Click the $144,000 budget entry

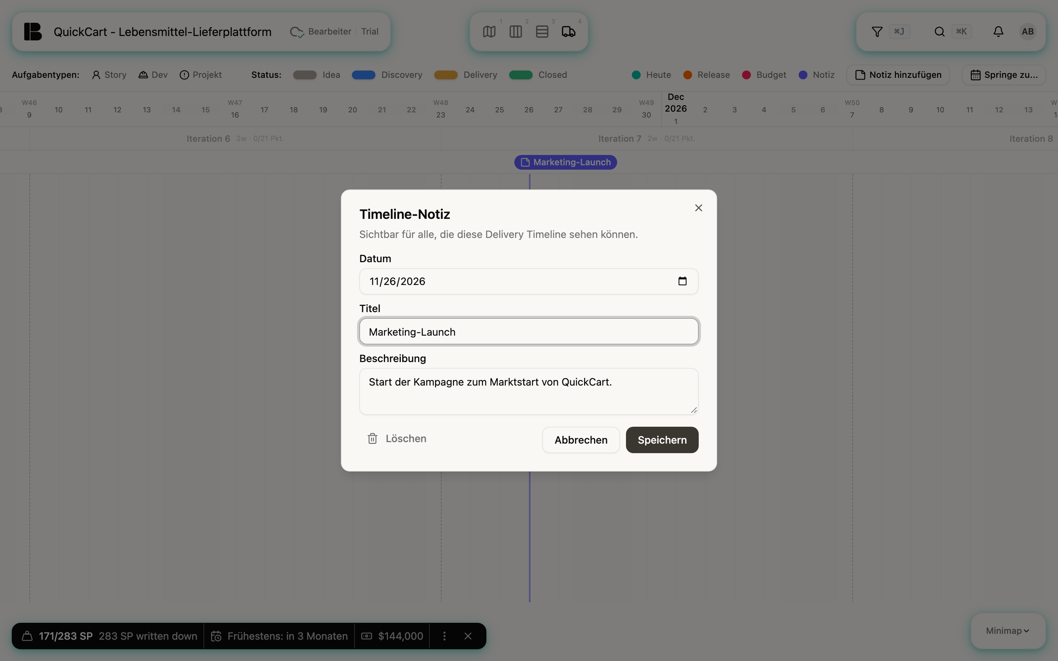coord(392,636)
